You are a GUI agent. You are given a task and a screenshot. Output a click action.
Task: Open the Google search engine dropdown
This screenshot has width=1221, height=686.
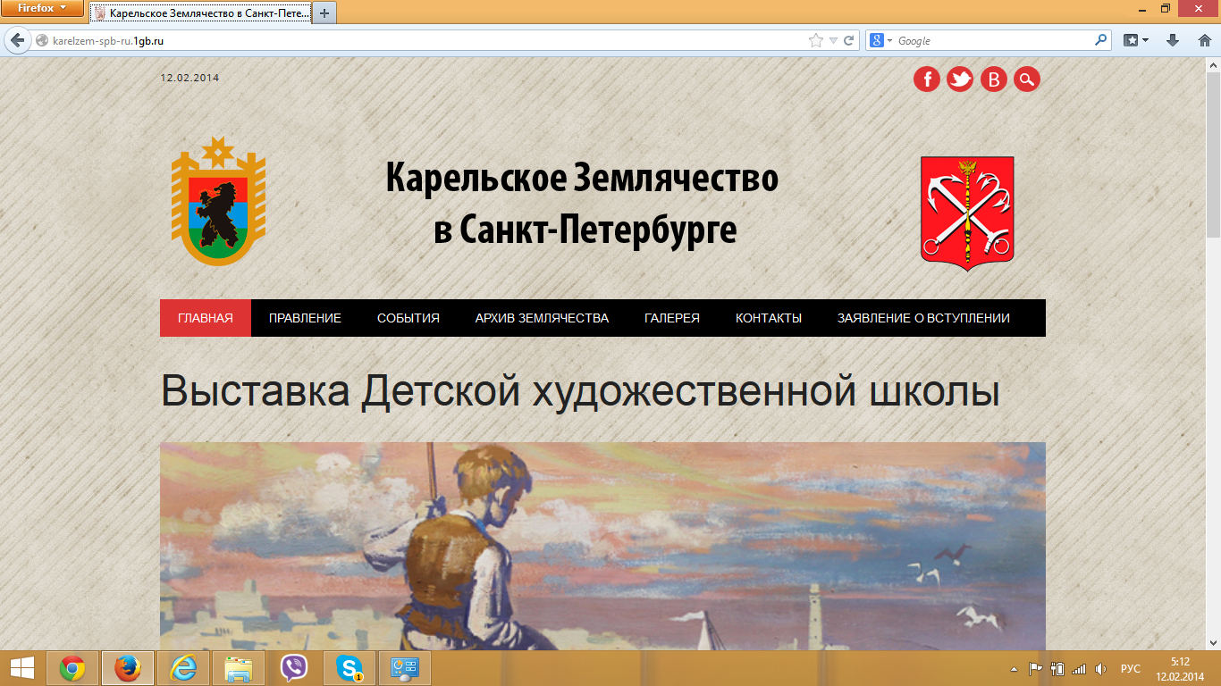881,40
